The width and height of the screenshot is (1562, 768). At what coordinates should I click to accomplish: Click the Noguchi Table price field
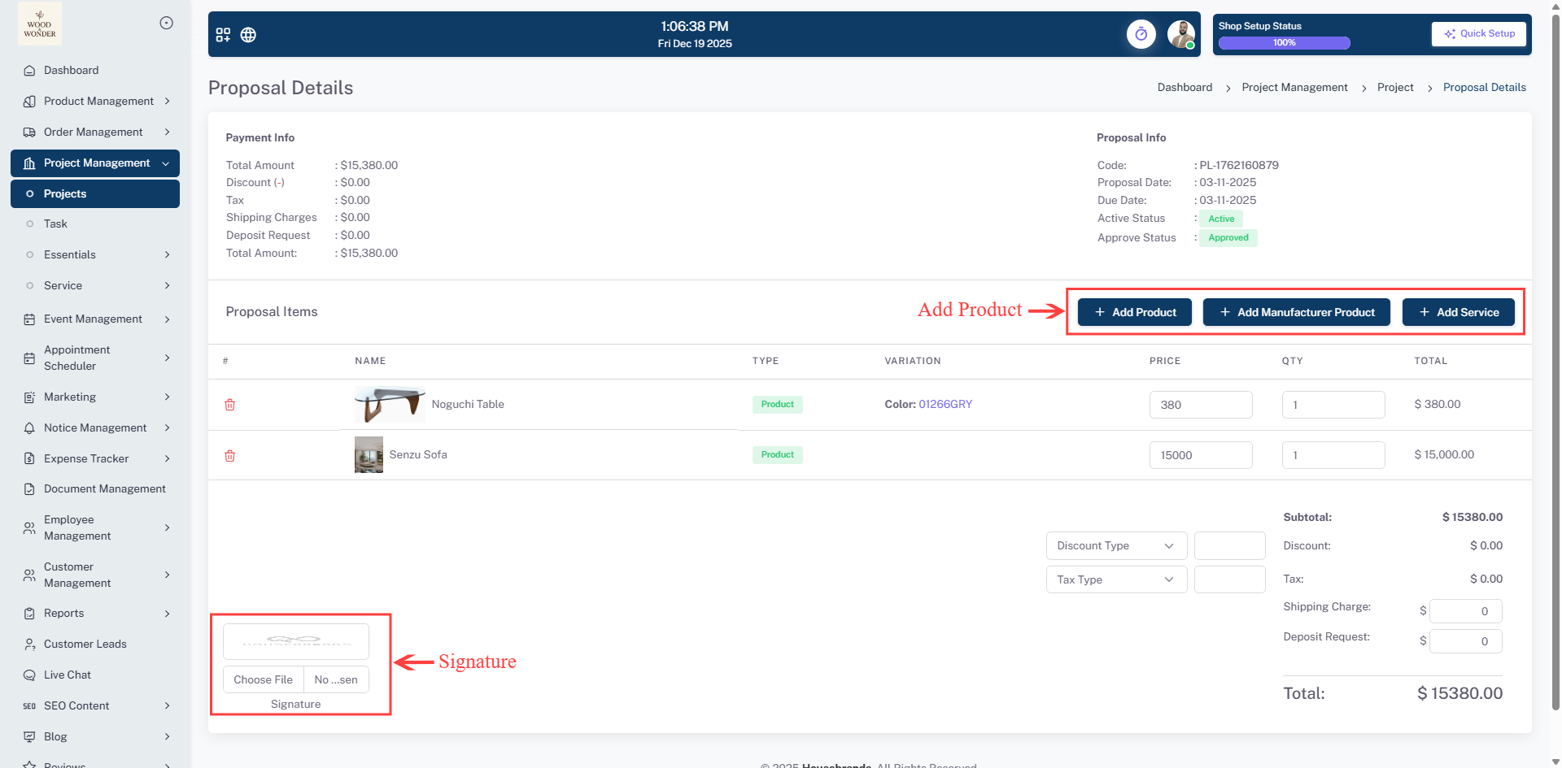[1200, 405]
